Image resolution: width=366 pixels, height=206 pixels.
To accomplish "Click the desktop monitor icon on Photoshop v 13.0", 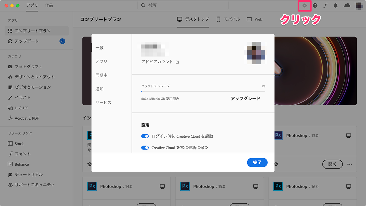I will pyautogui.click(x=348, y=135).
